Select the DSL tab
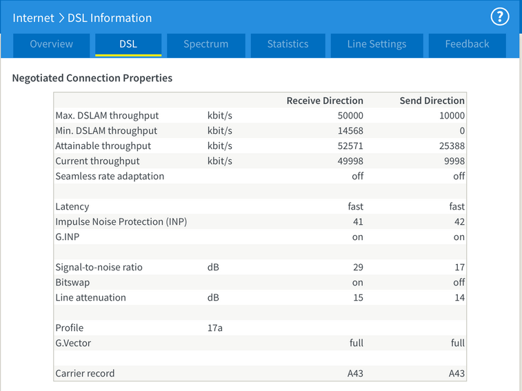522x391 pixels. coord(128,44)
